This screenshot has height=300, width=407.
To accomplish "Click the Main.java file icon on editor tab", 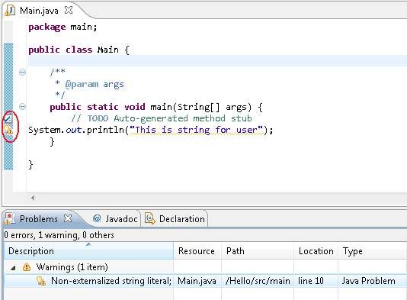I will click(x=10, y=11).
